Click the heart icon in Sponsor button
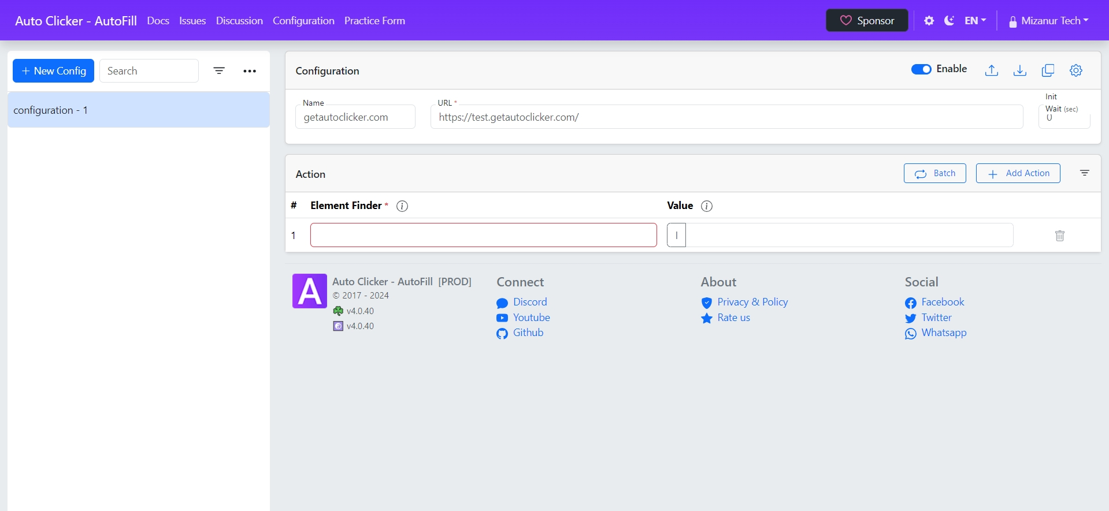The image size is (1109, 511). tap(846, 20)
